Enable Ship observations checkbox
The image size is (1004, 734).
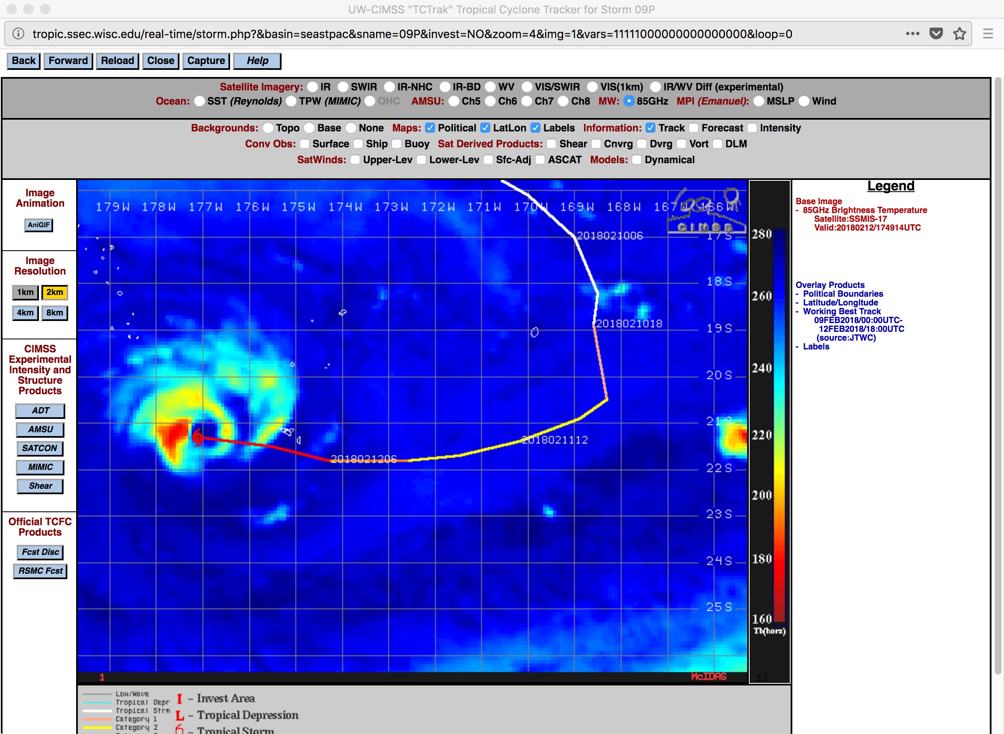point(358,144)
